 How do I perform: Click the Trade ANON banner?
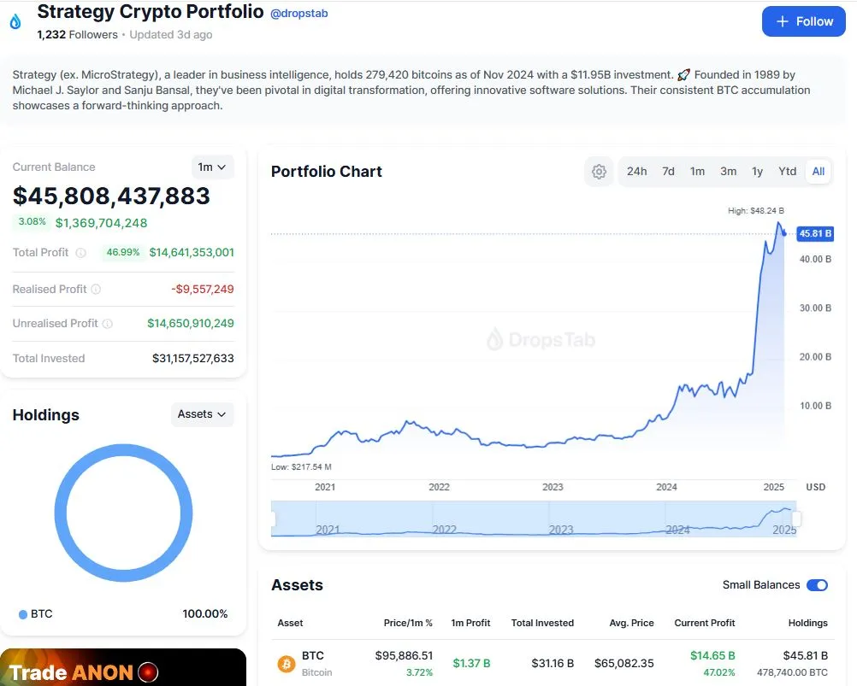click(x=123, y=667)
